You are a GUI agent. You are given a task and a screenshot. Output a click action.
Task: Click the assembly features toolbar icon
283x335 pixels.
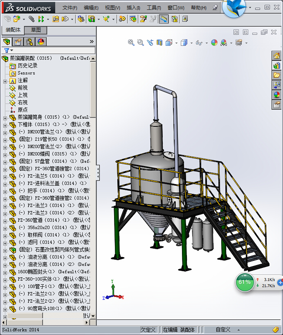pyautogui.click(x=92, y=19)
